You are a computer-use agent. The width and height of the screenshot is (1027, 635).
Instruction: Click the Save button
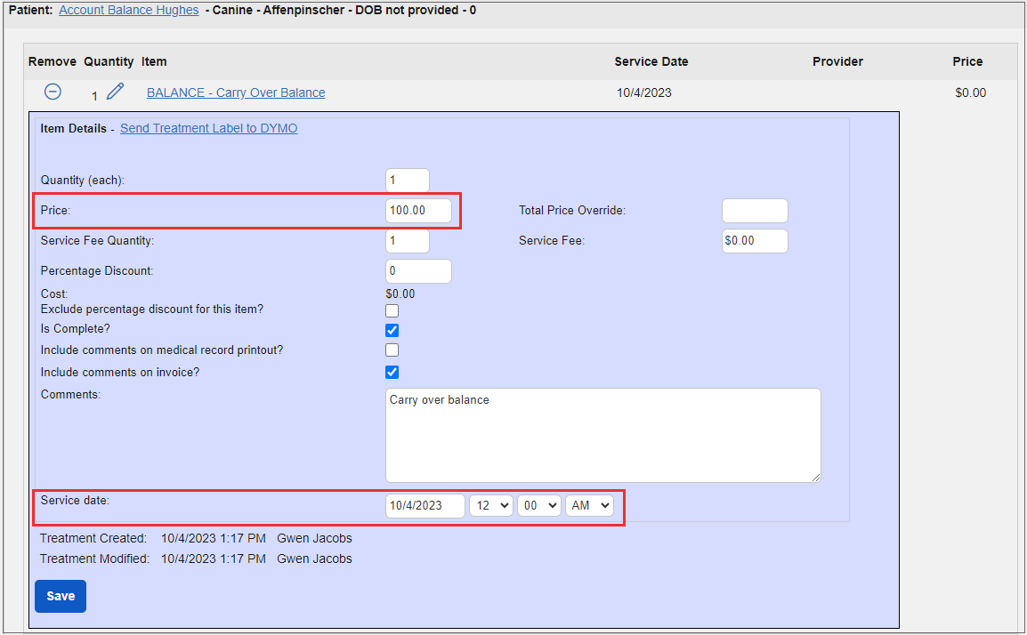click(x=61, y=597)
